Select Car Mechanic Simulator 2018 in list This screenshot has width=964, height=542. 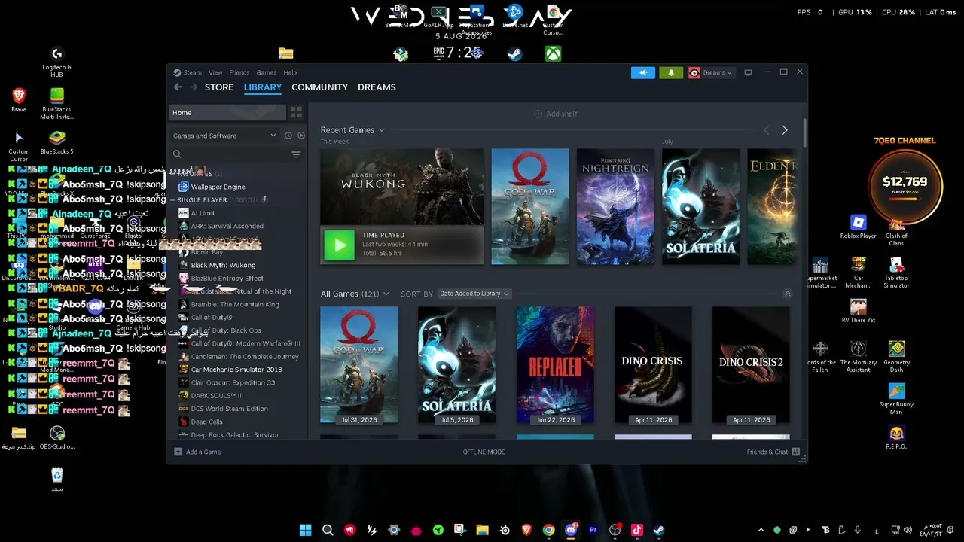coord(236,370)
